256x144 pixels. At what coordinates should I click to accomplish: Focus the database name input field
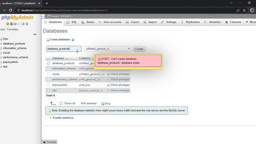pos(64,49)
